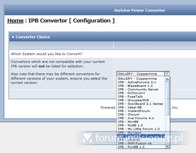Pick IPB - IkonBoard 3.1 Series

140,104
